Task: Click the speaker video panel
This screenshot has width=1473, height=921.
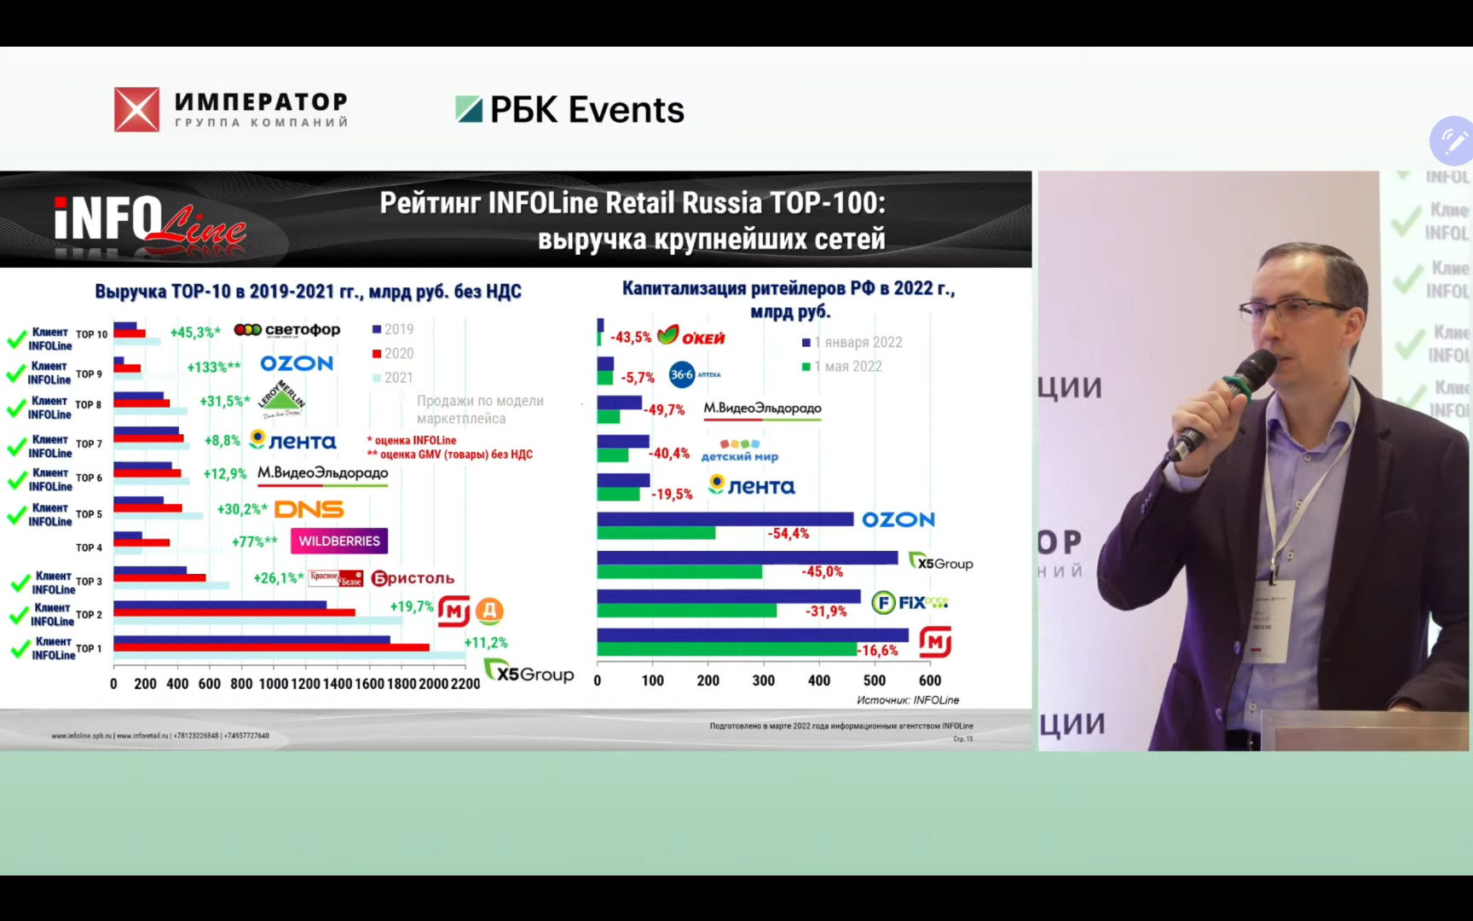Action: (x=1255, y=460)
